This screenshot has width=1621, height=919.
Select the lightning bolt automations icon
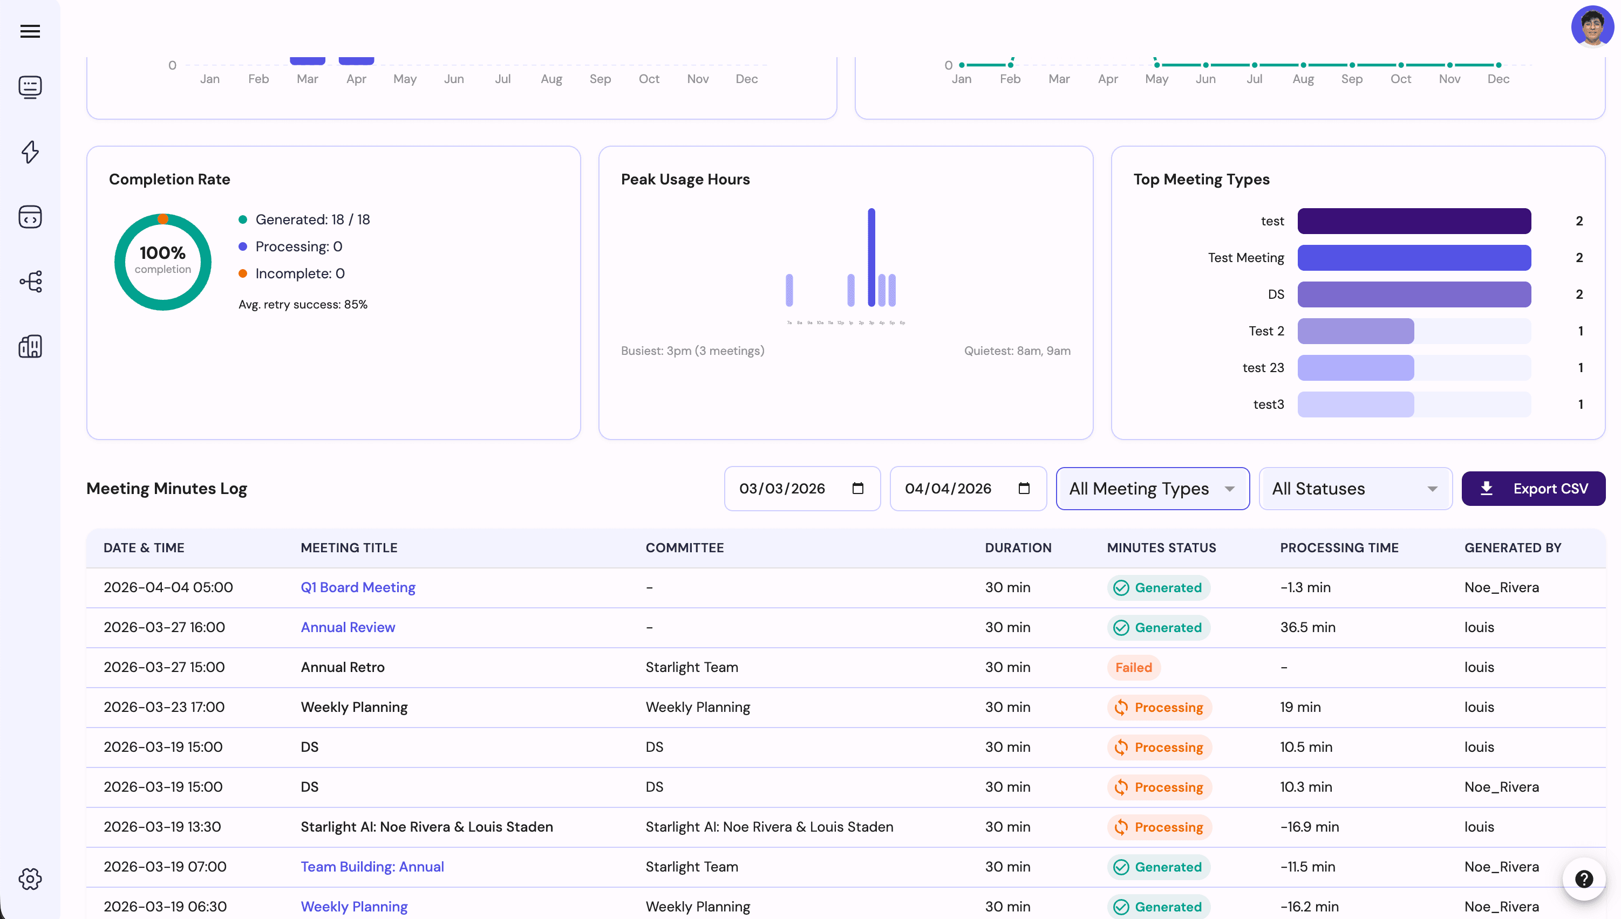tap(30, 152)
